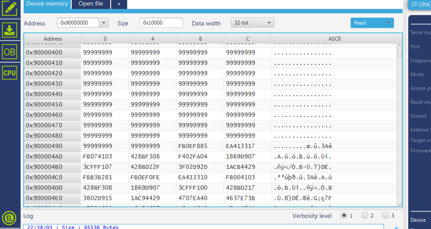
Task: Open the CPU panel icon
Action: tap(10, 73)
